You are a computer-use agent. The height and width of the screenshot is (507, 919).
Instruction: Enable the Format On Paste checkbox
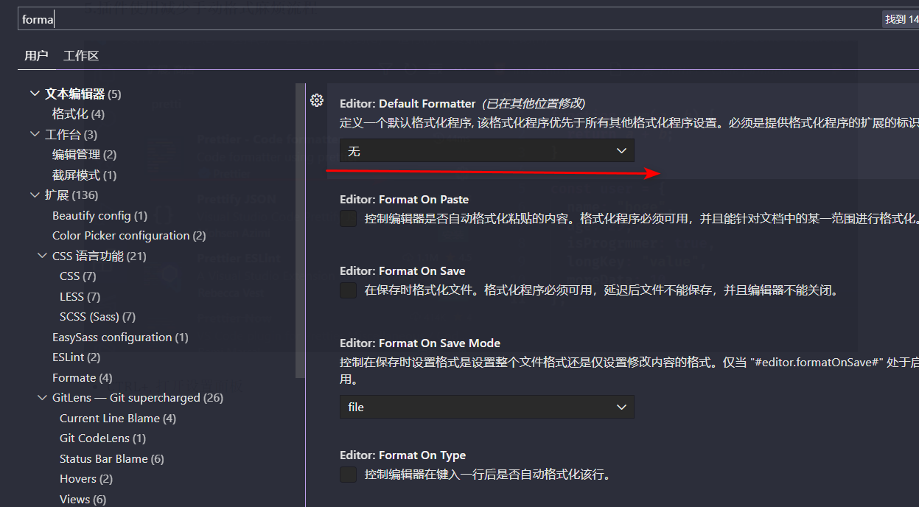(349, 219)
